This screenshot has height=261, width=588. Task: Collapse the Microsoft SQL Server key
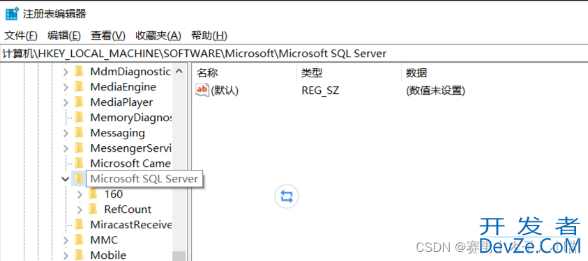66,179
